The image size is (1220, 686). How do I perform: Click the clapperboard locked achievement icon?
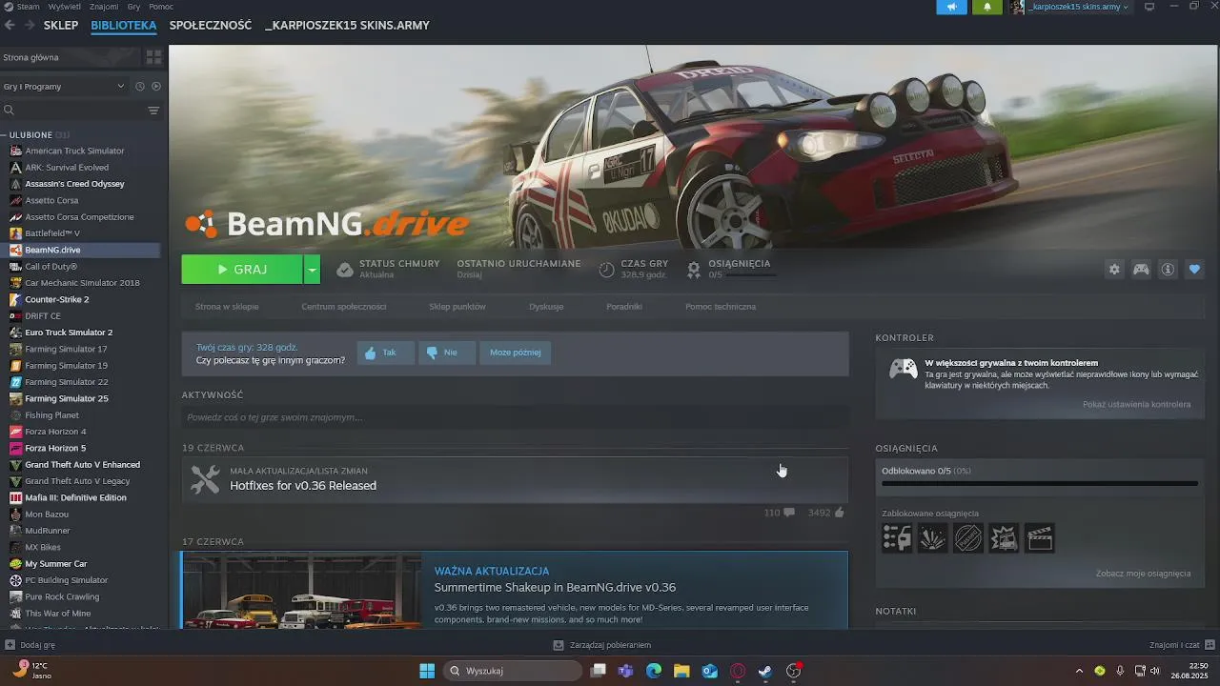tap(1040, 538)
